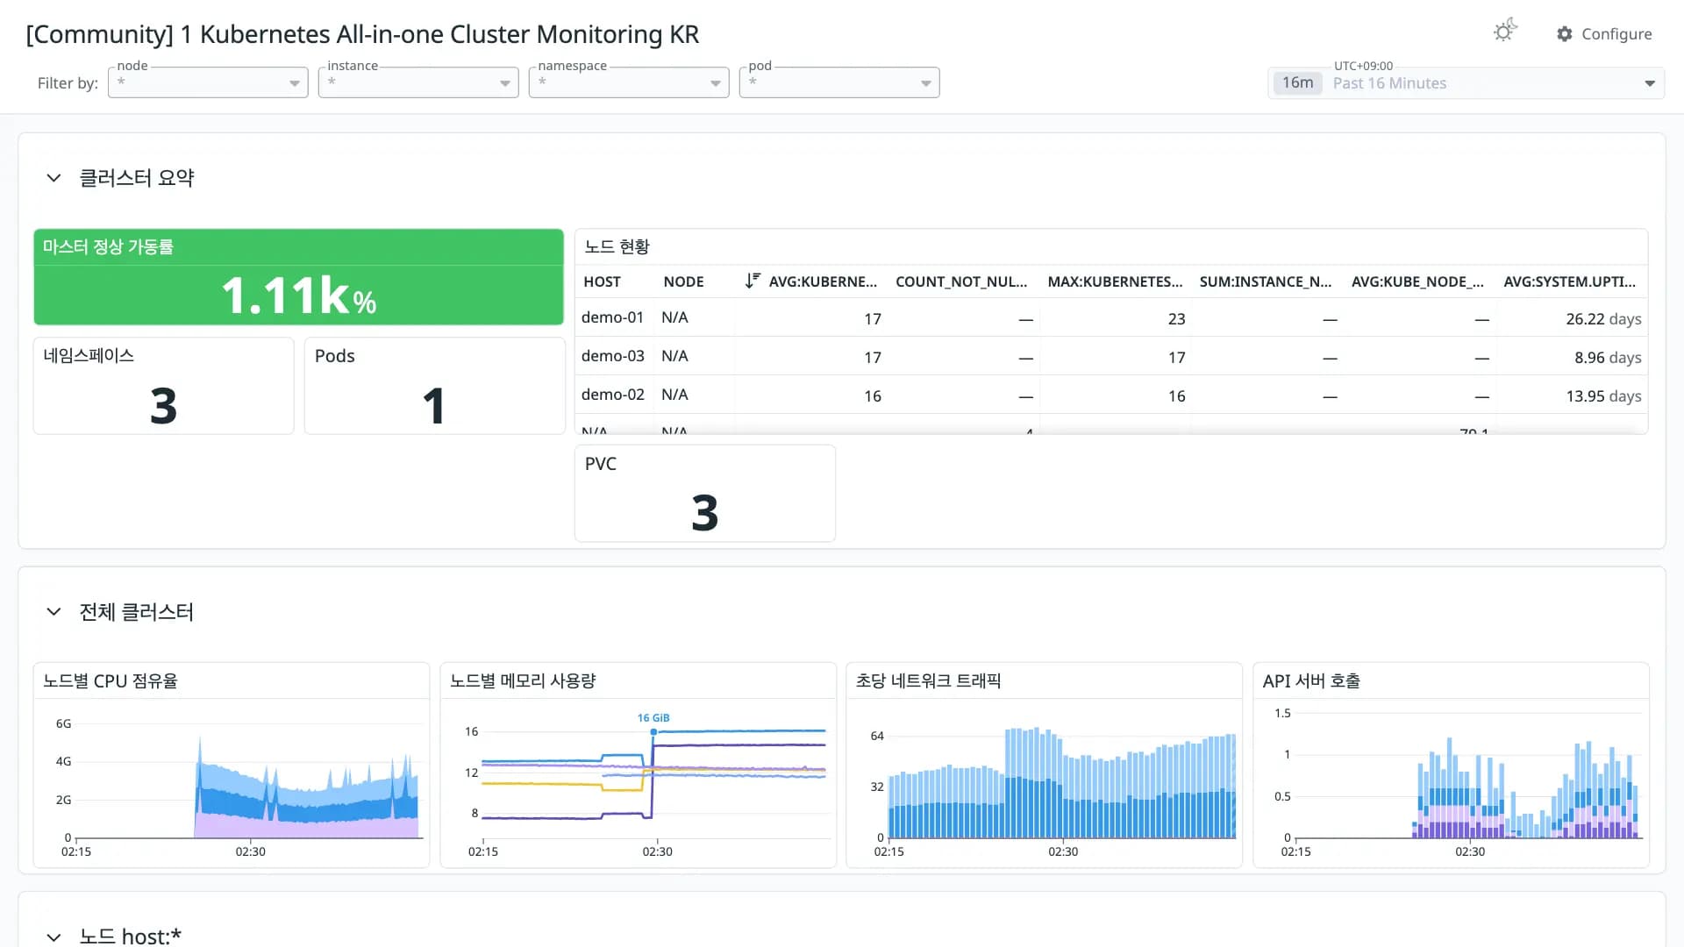
Task: Sort by AVG:SYSTEM.UPTI... column header
Action: pos(1569,281)
